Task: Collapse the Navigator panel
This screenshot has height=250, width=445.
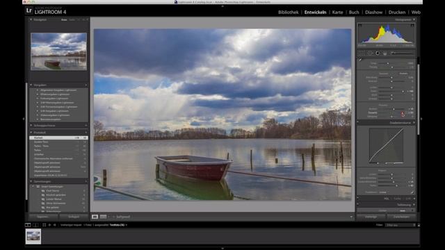Action: click(x=31, y=20)
